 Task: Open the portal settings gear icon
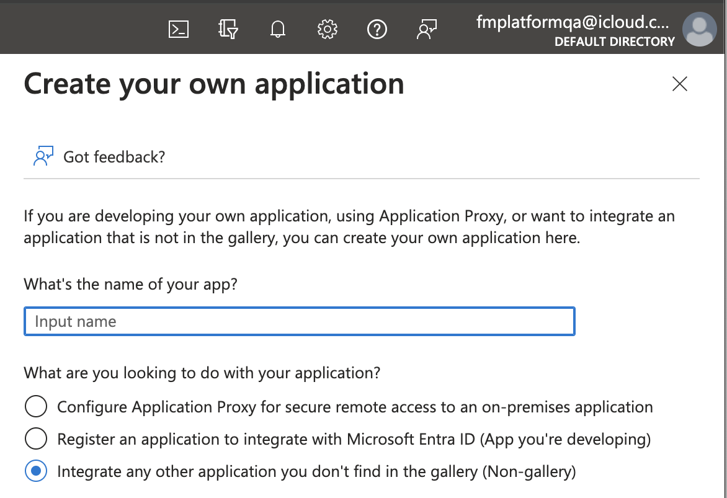tap(327, 28)
